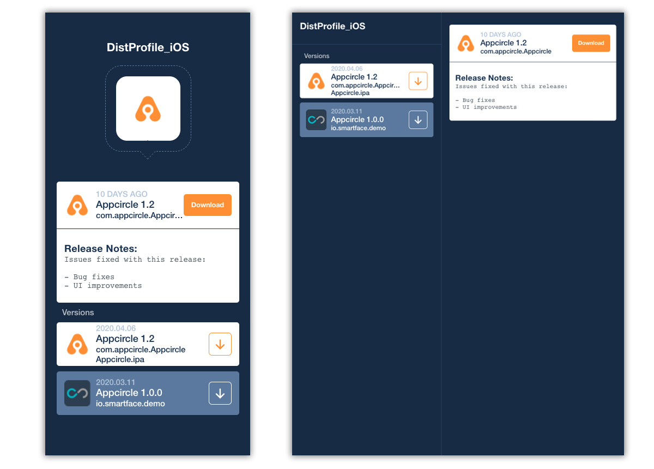Click 'DistProfile_iOS' heading in mobile view

click(148, 47)
